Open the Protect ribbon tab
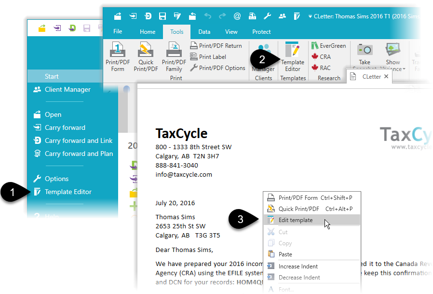The width and height of the screenshot is (433, 294). pos(261,32)
